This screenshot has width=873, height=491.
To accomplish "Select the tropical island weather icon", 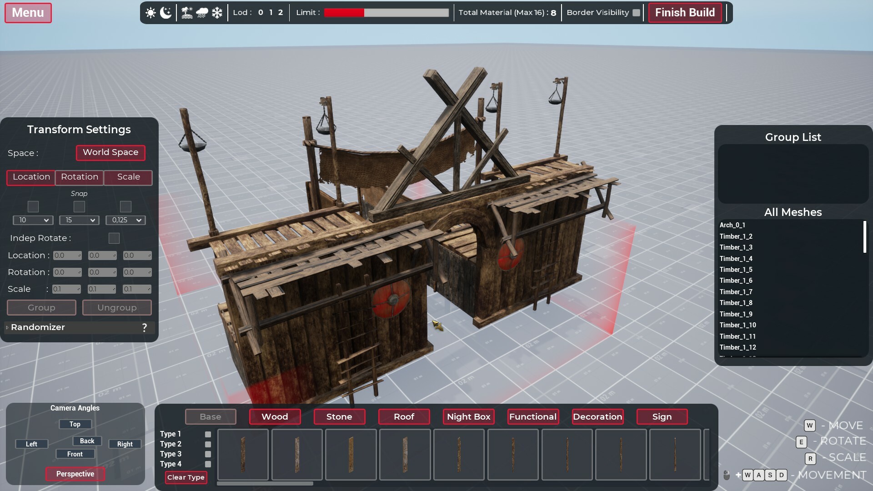I will click(187, 13).
